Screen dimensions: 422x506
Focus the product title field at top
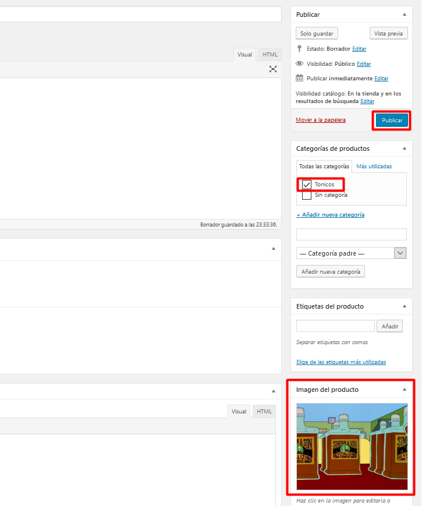[140, 14]
